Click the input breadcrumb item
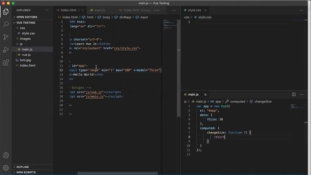Image resolution: width=311 pixels, height=175 pixels. (144, 17)
